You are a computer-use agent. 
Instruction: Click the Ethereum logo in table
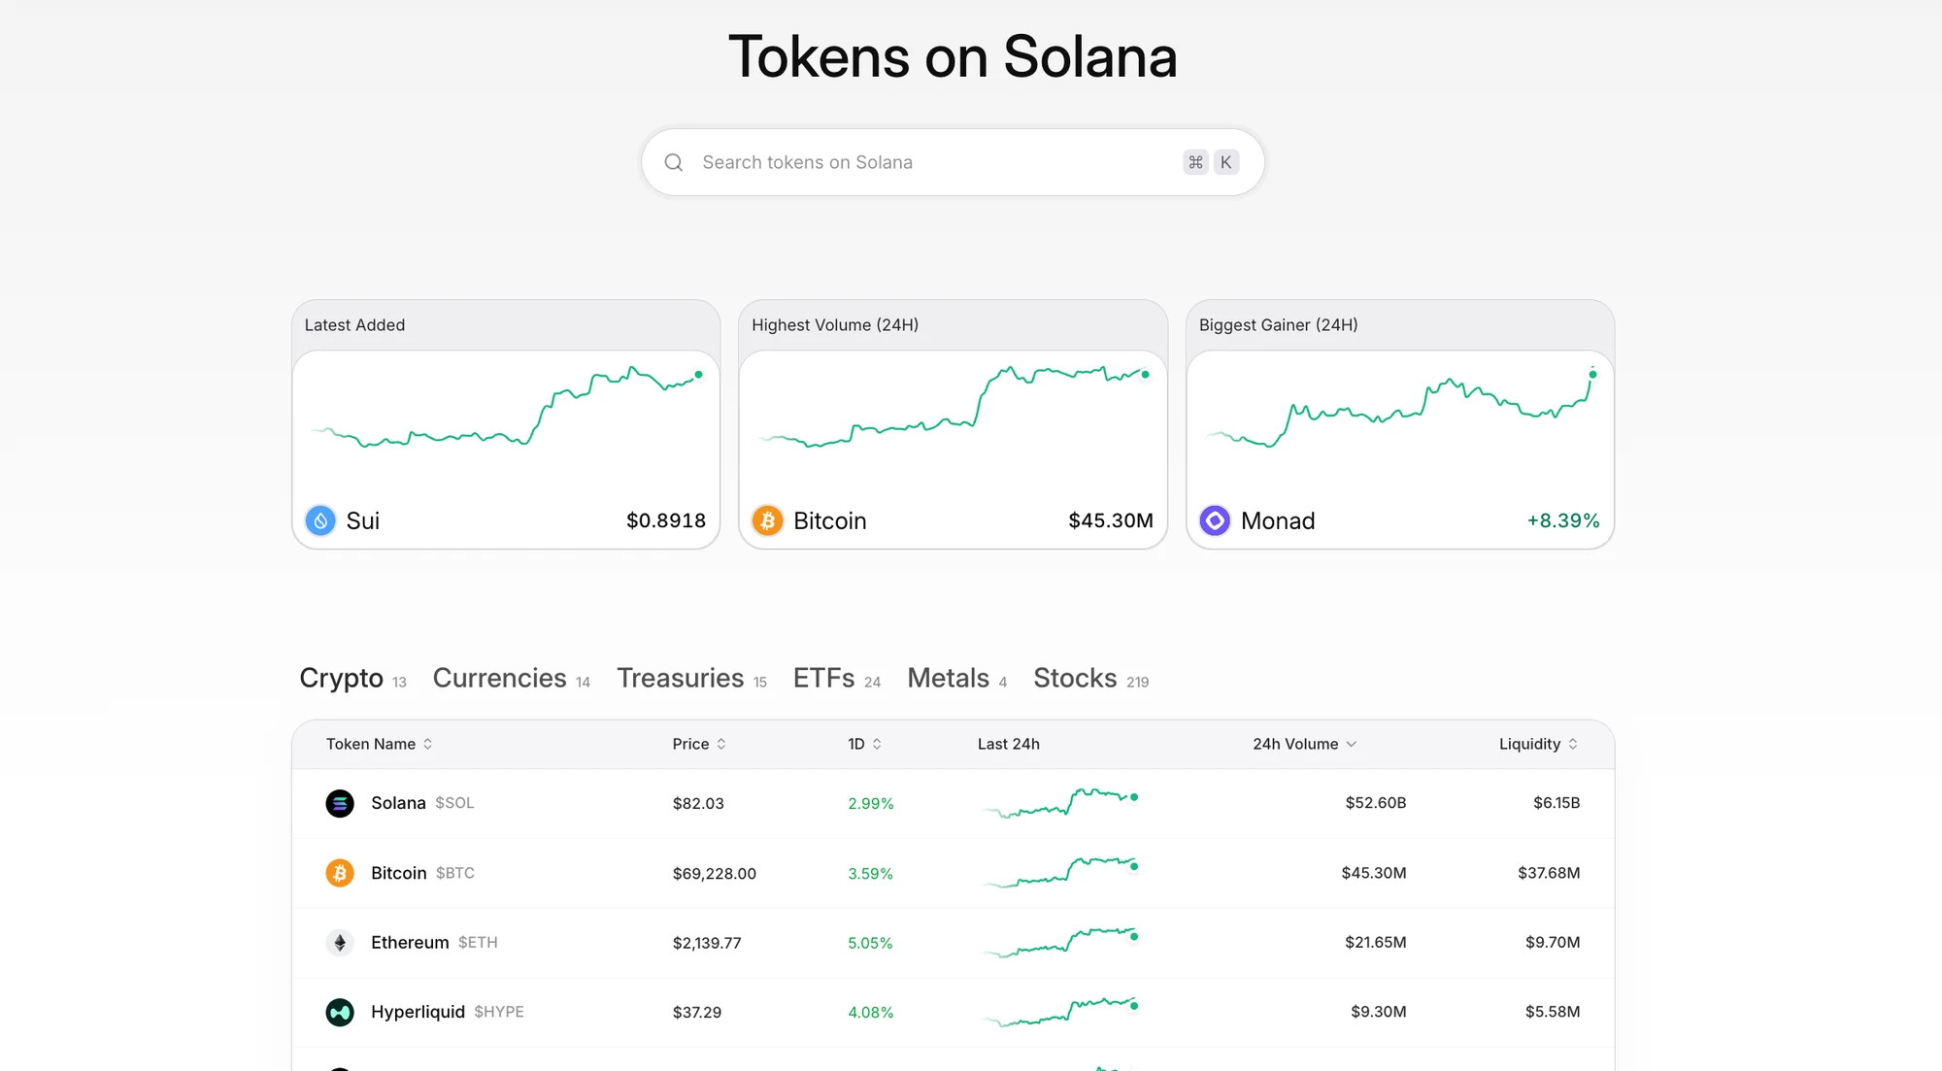[340, 942]
